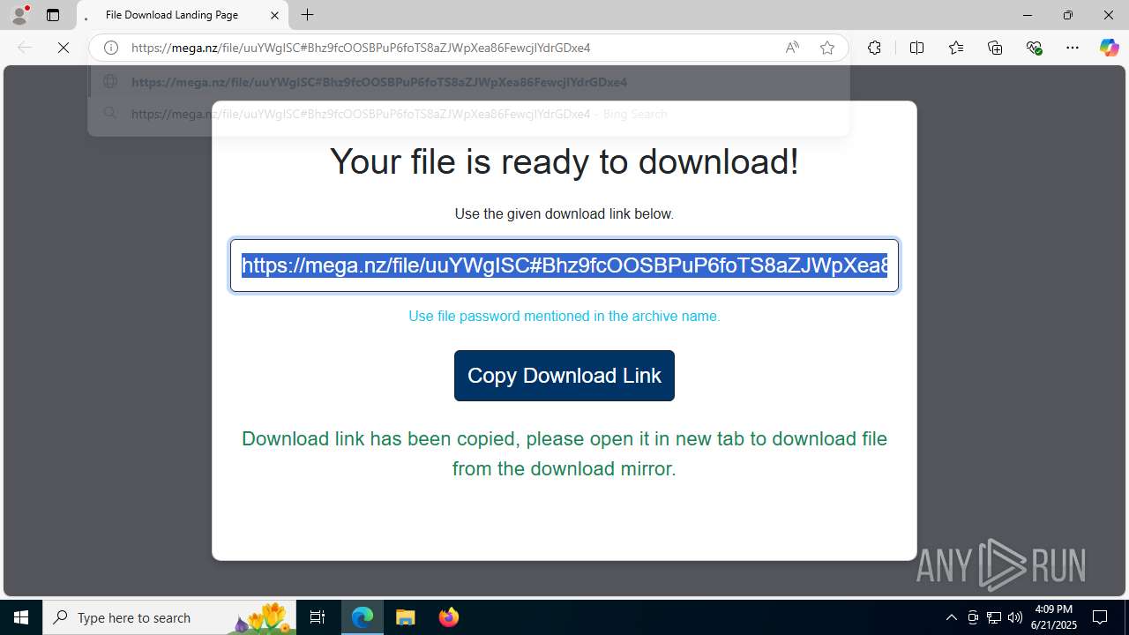Click the green 'Download link has been copied' message
Viewport: 1129px width, 635px height.
click(x=564, y=453)
